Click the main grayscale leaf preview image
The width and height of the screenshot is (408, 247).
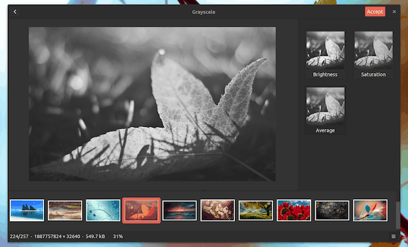[x=152, y=104]
